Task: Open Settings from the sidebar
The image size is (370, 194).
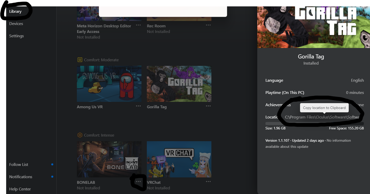Action: click(x=16, y=36)
